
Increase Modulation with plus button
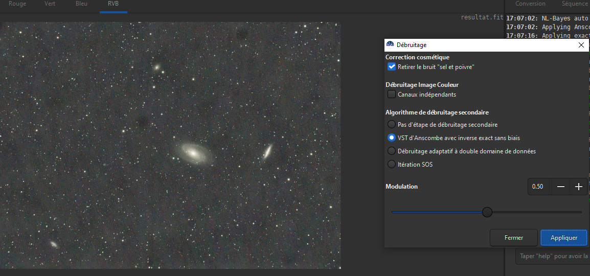coord(579,187)
